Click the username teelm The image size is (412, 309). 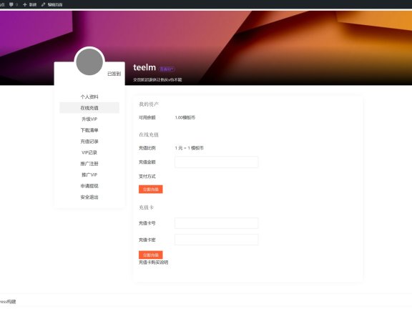point(144,67)
